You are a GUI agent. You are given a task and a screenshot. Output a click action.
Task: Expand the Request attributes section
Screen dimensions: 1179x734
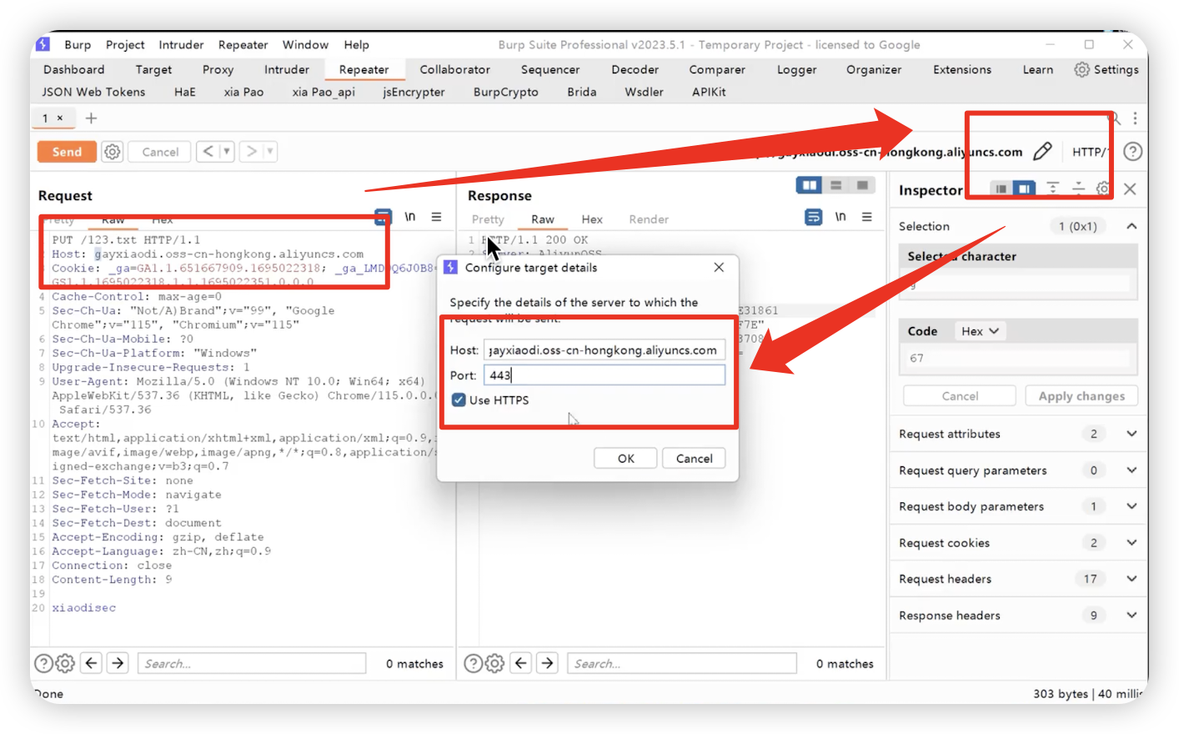point(1131,434)
